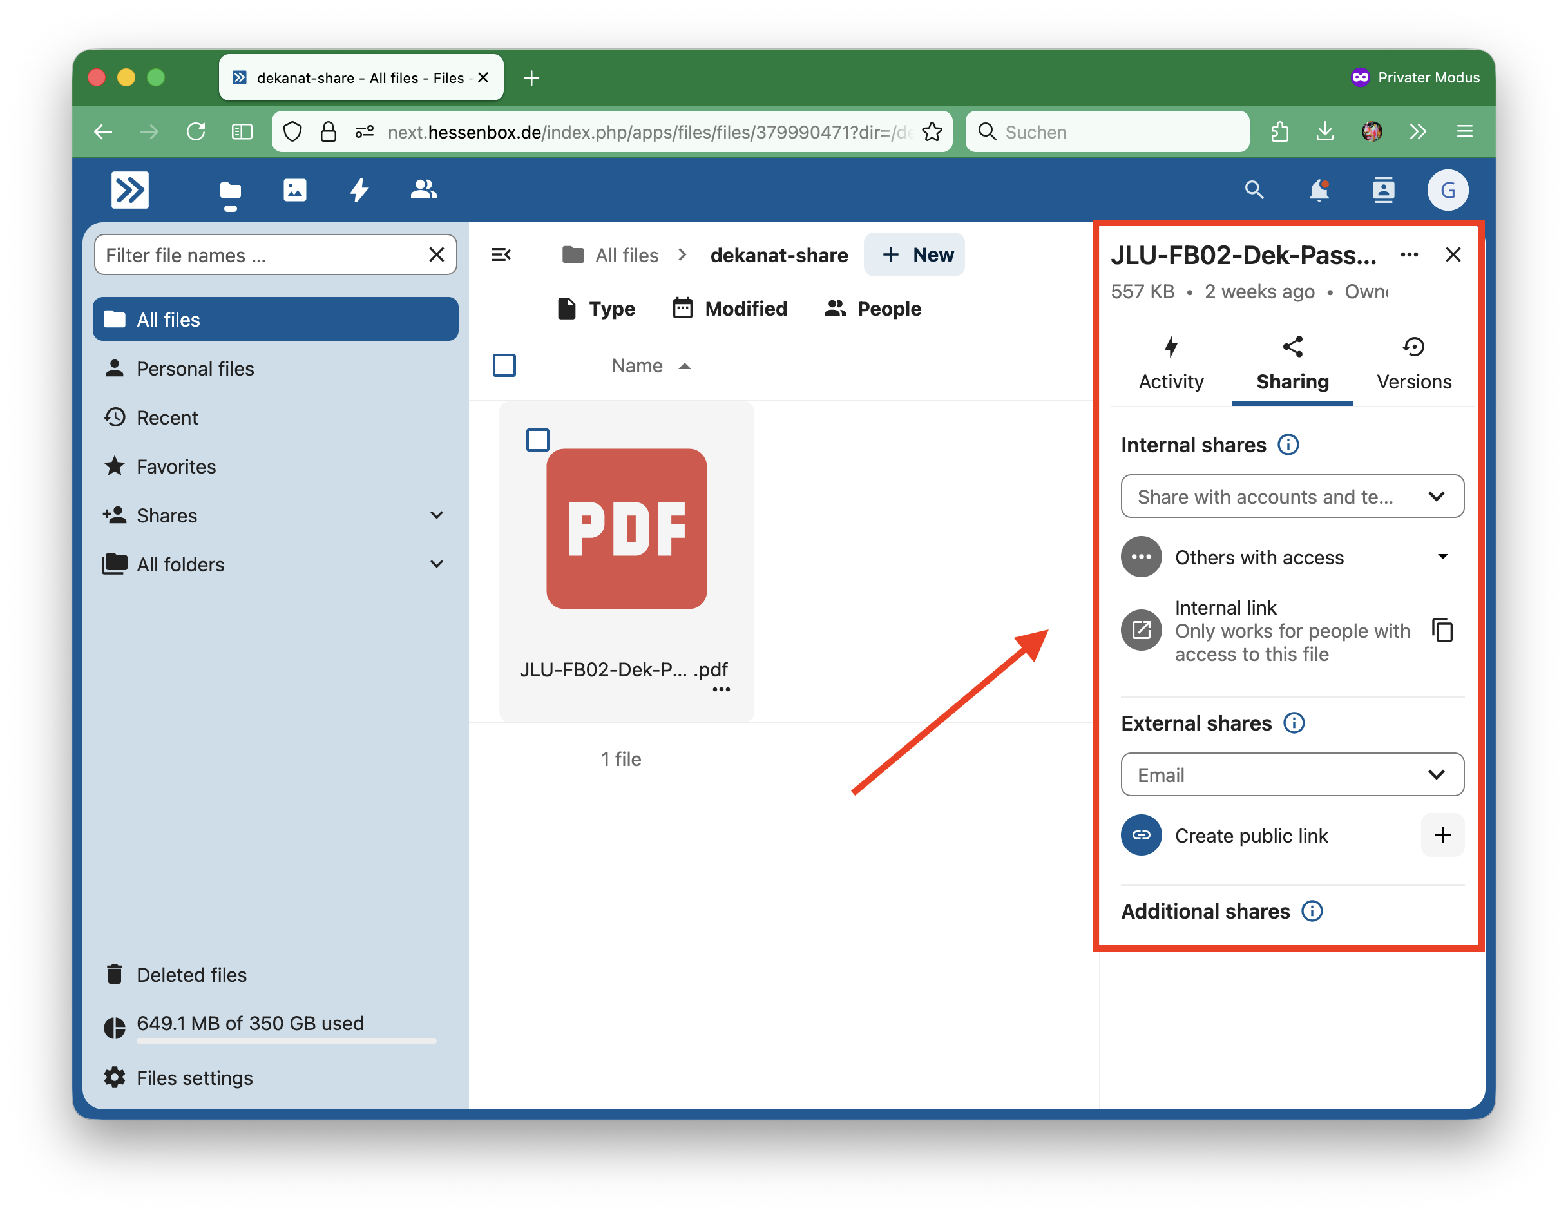Click the New button
The width and height of the screenshot is (1568, 1215).
pos(915,255)
